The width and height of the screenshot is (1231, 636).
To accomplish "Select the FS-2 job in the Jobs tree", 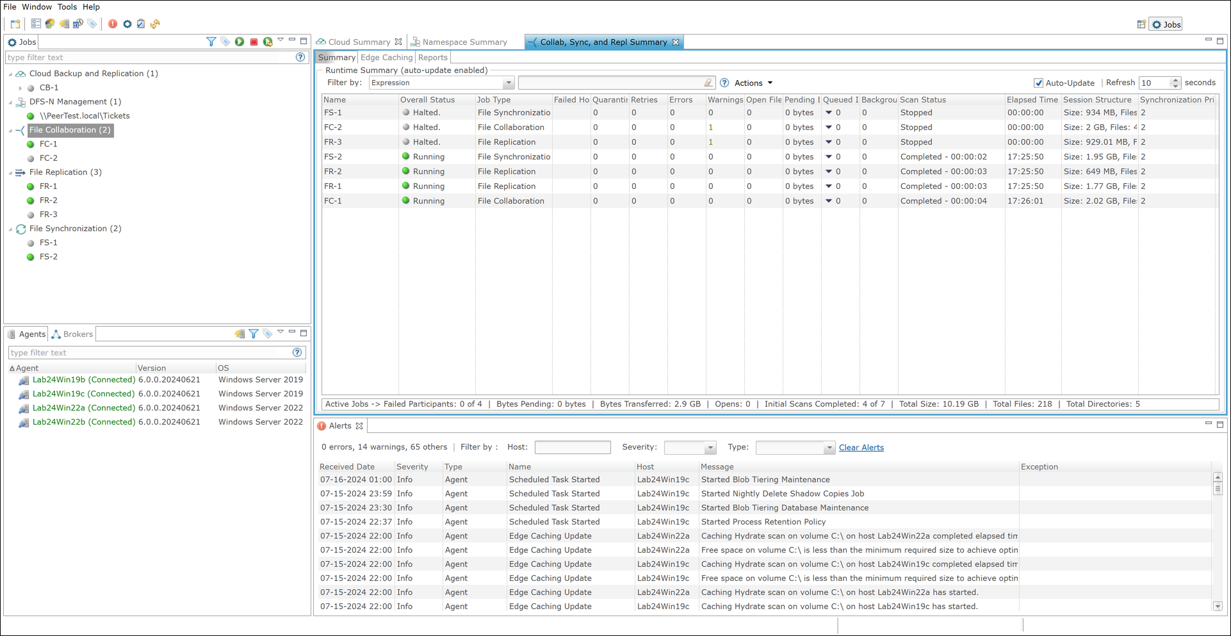I will pyautogui.click(x=48, y=257).
